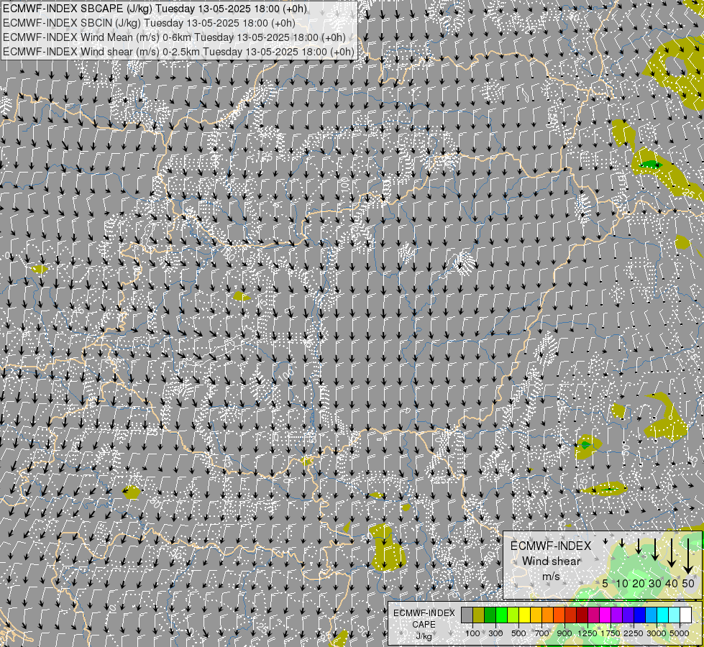Image resolution: width=704 pixels, height=647 pixels.
Task: Click the '1750' label under CAPE color bar
Action: 611,633
